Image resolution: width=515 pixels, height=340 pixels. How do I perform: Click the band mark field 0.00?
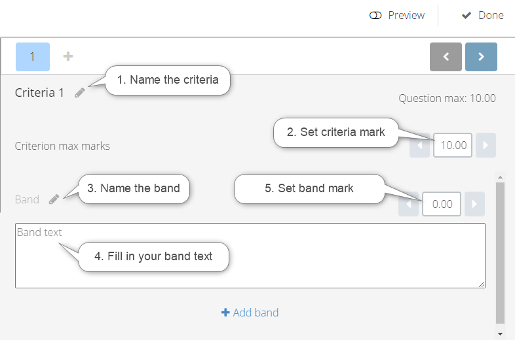[x=442, y=204]
